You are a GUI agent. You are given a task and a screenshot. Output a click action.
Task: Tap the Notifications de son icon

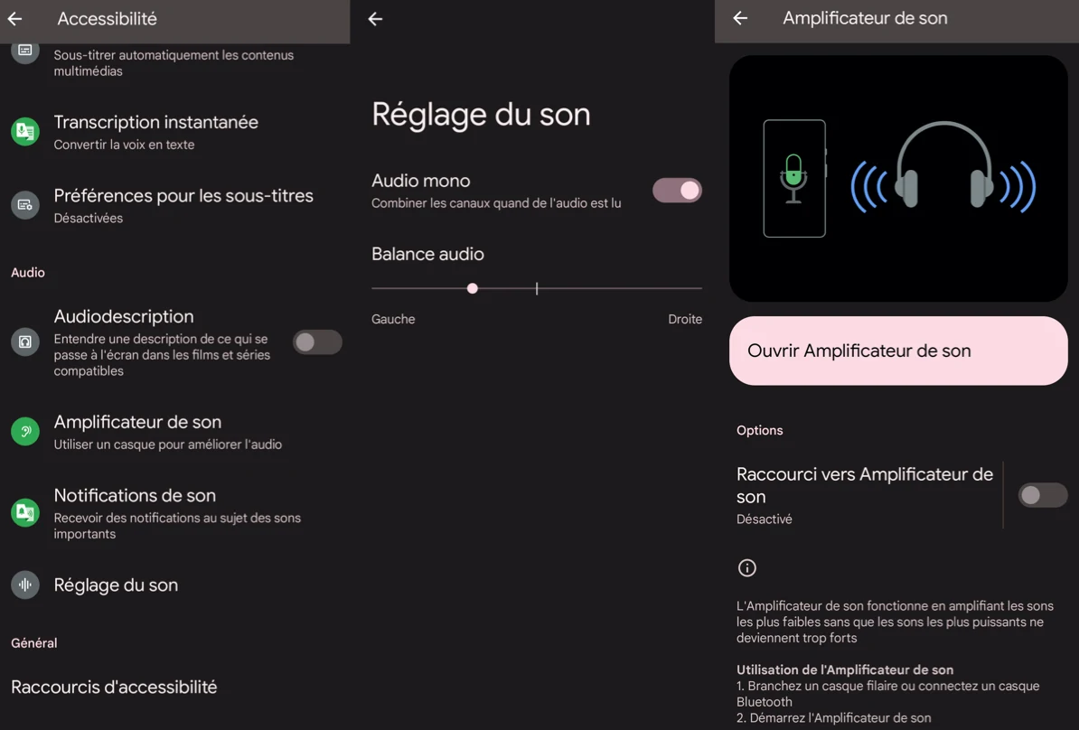coord(24,512)
